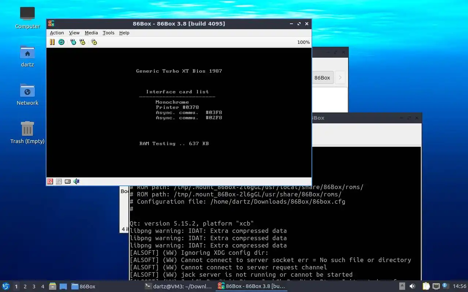Select 86Box emulator taskbar entry
This screenshot has width=468, height=292.
coord(251,287)
